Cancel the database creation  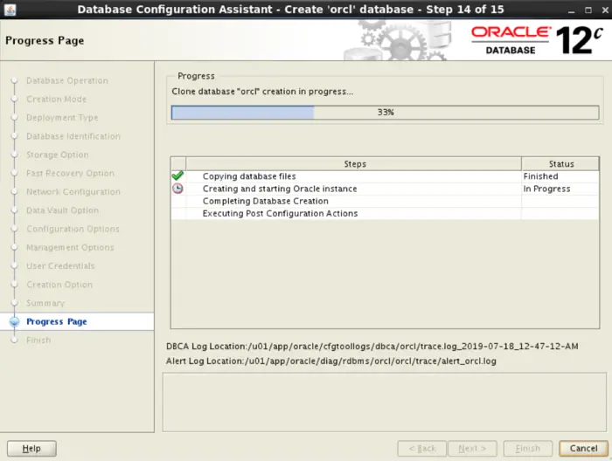tap(583, 448)
